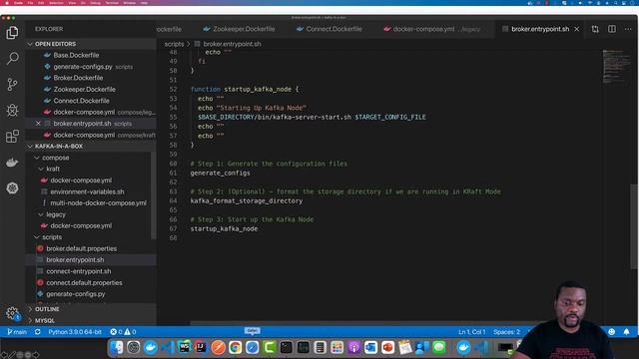This screenshot has width=639, height=359.
Task: Open Safari from the dock
Action: point(252,347)
